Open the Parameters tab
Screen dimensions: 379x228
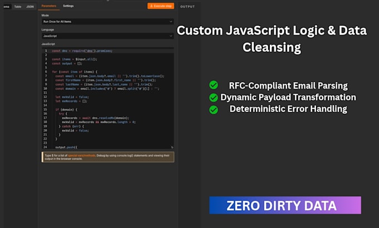coord(49,6)
